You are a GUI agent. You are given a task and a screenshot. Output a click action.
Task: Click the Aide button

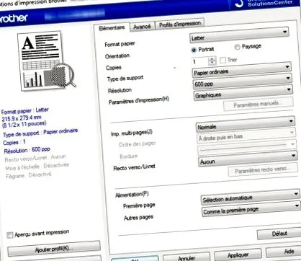[x=284, y=252]
